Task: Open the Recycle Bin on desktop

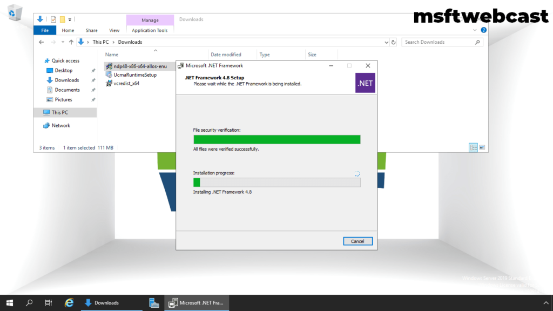Action: pos(15,13)
